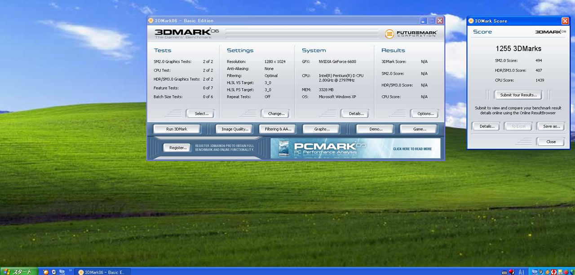Click 'Click here to read more' link
This screenshot has height=275, width=575.
[412, 149]
